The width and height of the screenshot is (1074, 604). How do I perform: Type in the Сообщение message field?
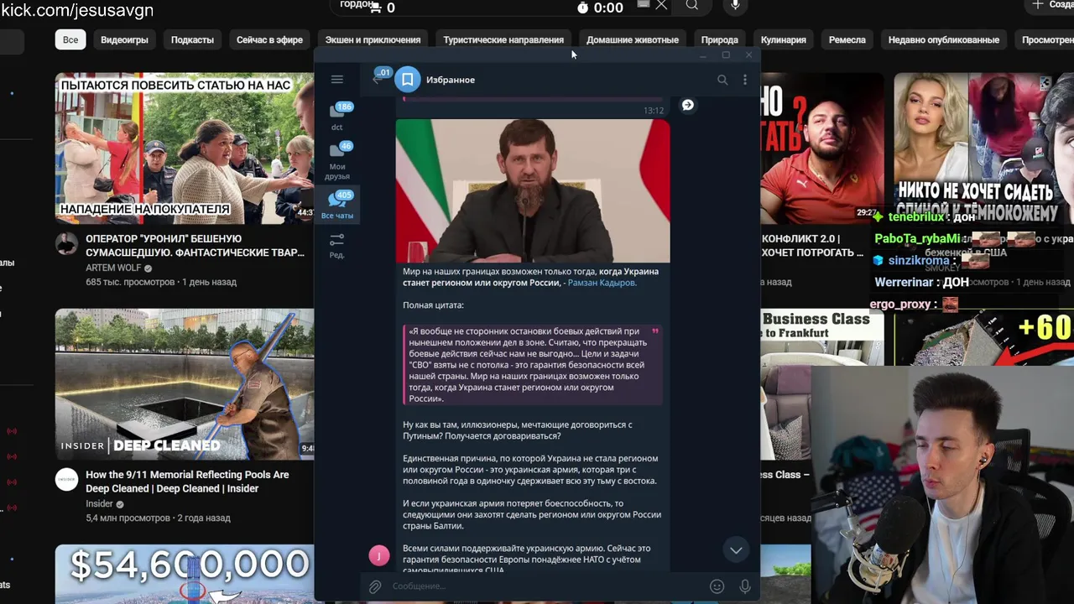click(545, 586)
